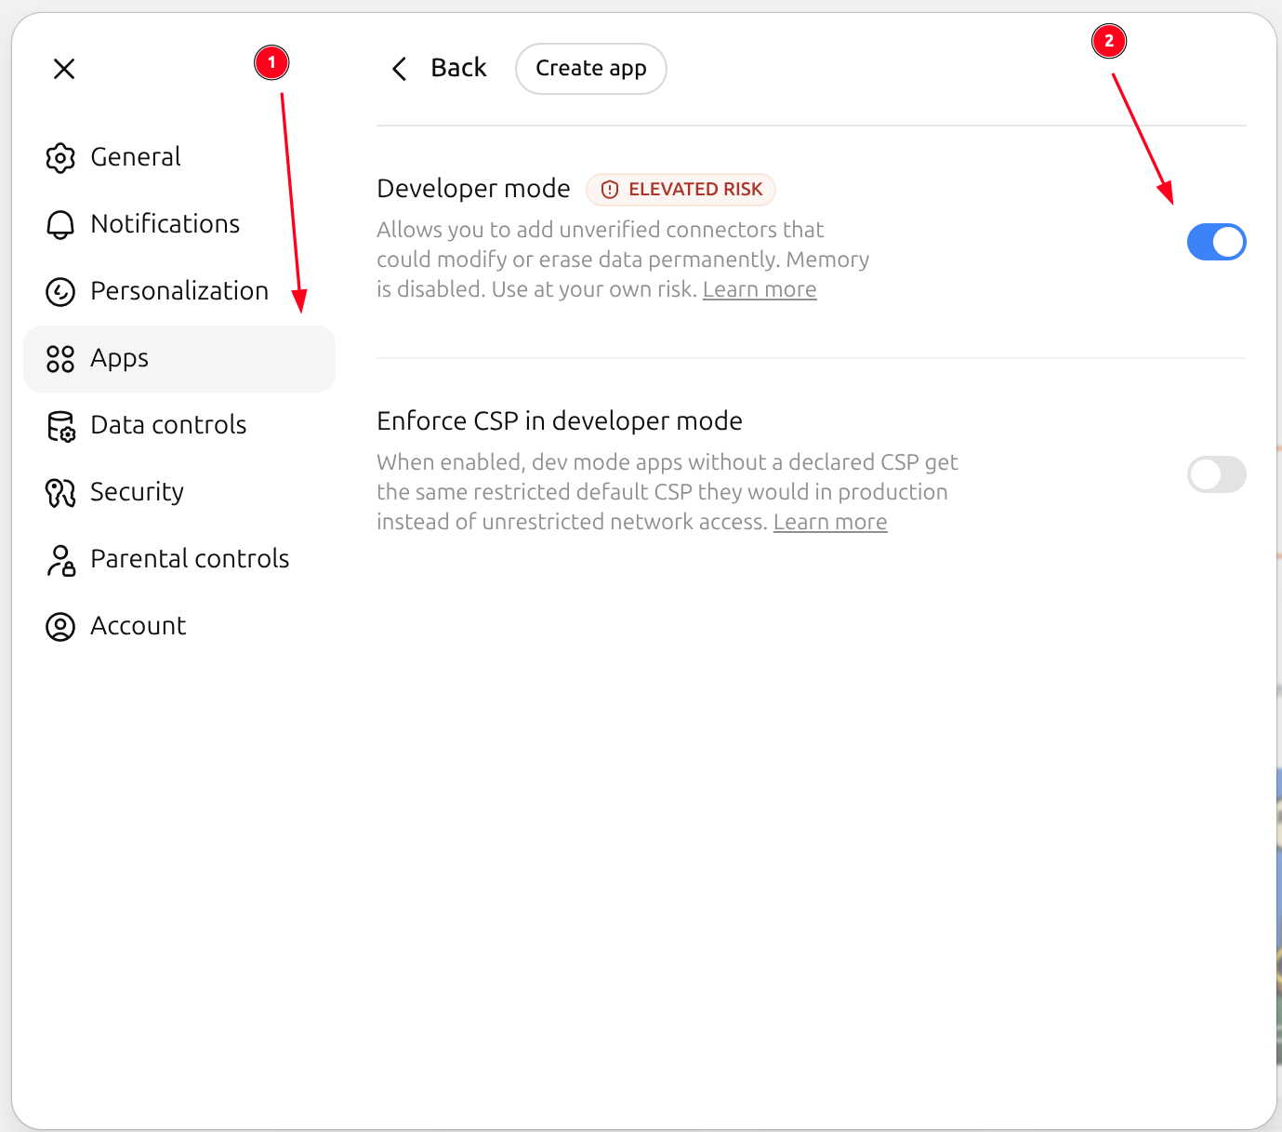
Task: Close the settings dialog with X
Action: [x=64, y=69]
